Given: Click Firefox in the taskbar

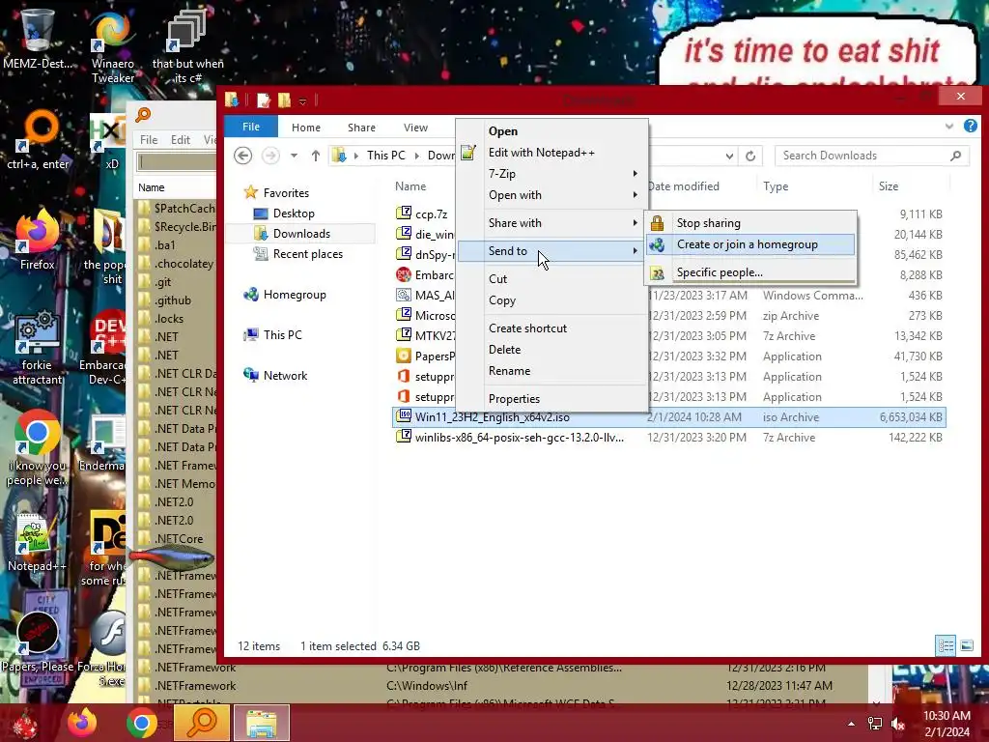Looking at the screenshot, I should click(82, 723).
